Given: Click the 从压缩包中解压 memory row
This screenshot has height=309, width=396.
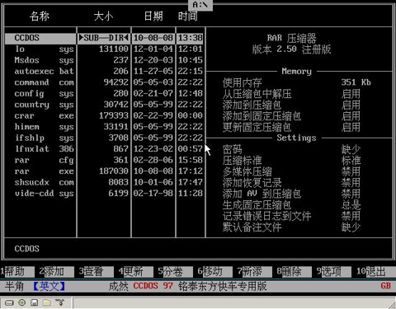Looking at the screenshot, I should click(x=291, y=94).
